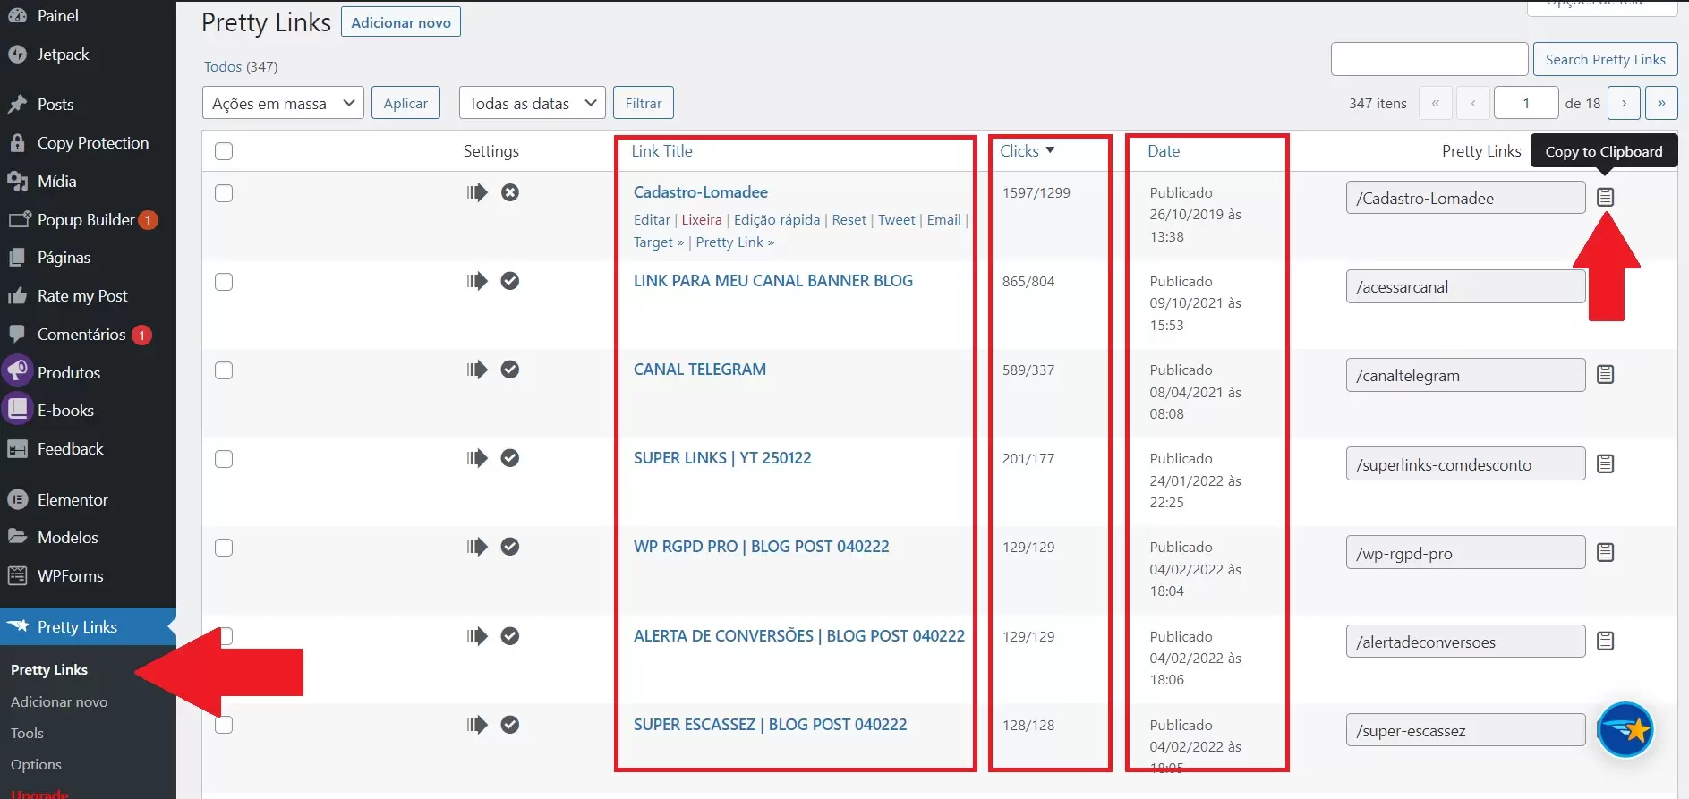Click Lixeira under Cadastro-Lomadee
The height and width of the screenshot is (799, 1689).
coord(702,219)
